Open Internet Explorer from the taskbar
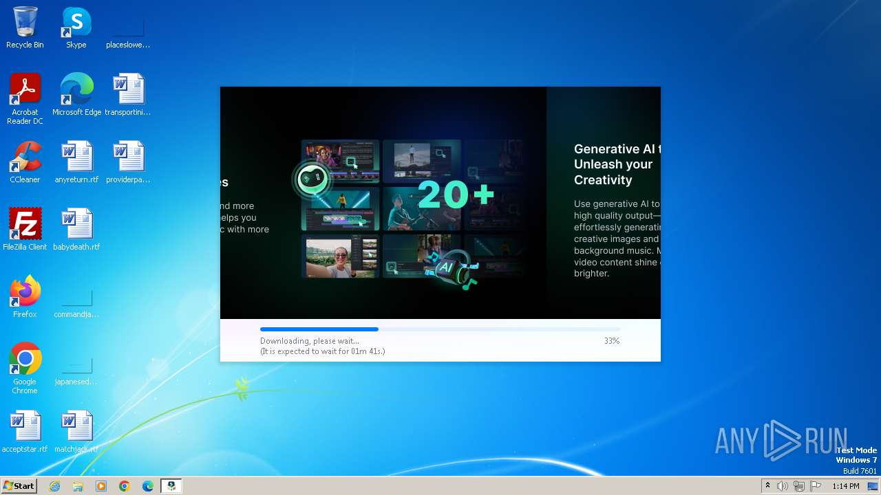Viewport: 881px width, 495px height. coord(54,486)
